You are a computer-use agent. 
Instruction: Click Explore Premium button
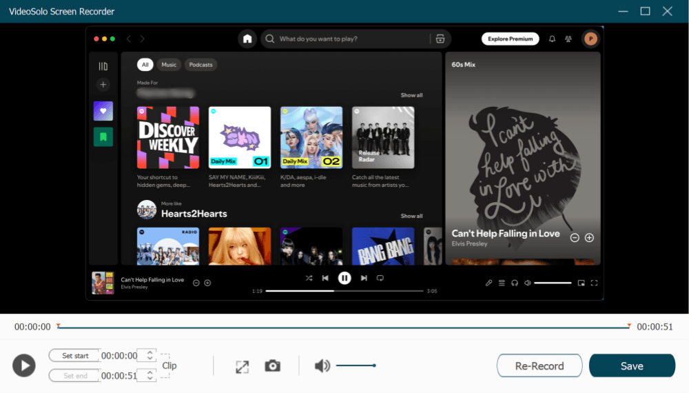click(510, 39)
